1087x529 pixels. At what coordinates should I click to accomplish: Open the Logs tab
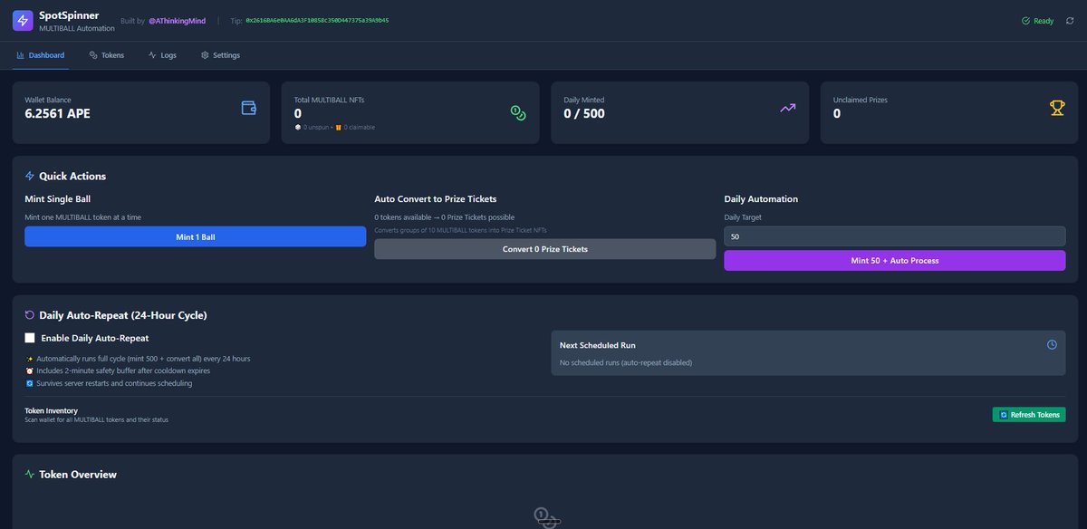pyautogui.click(x=162, y=55)
